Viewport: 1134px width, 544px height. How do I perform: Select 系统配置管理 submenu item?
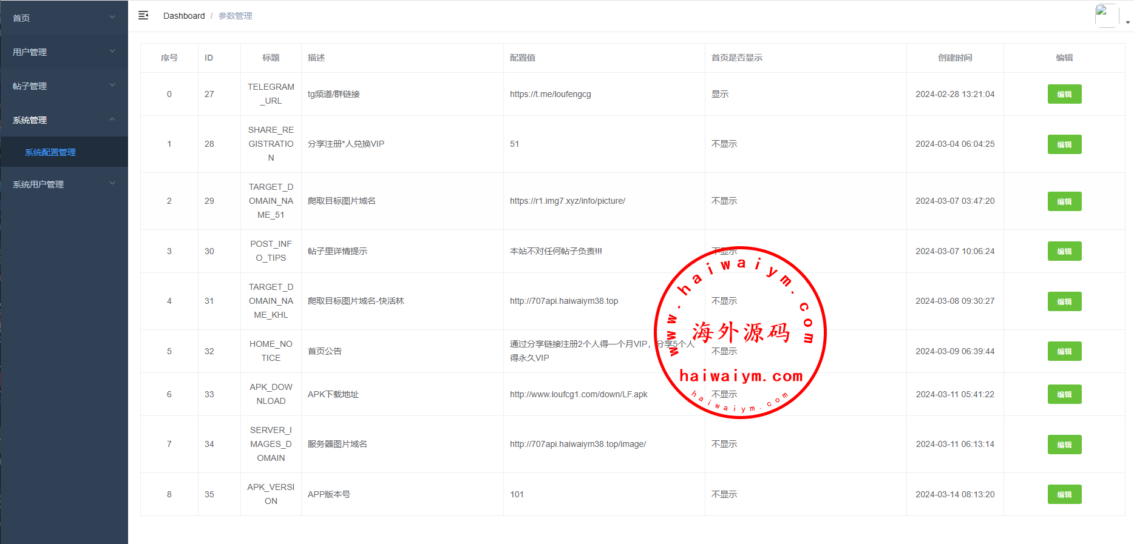(50, 152)
